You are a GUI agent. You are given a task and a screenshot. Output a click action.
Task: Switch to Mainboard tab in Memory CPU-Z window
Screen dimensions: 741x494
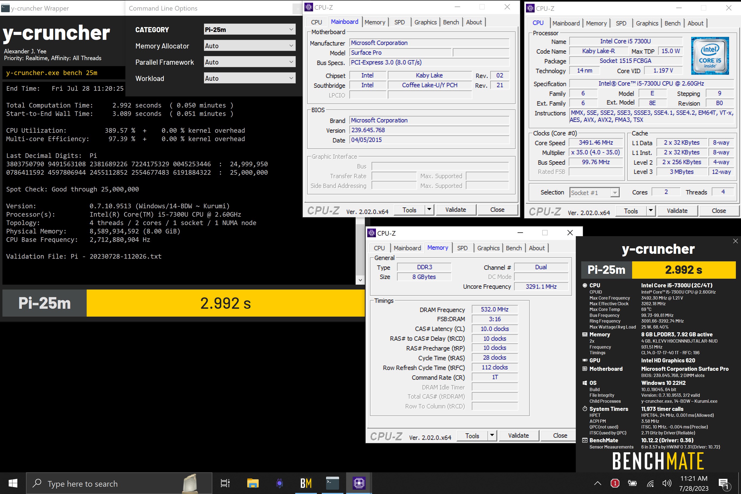point(407,248)
